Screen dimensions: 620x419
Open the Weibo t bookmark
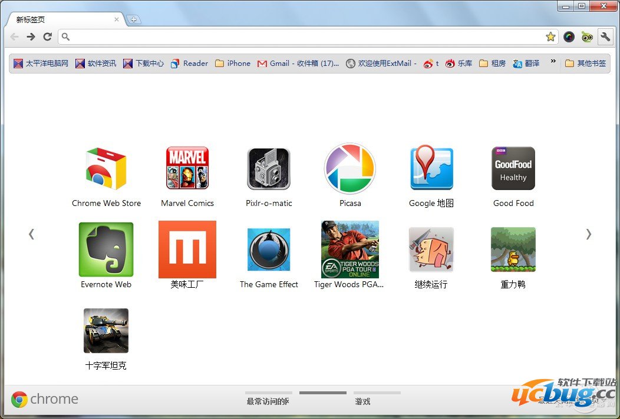(x=431, y=63)
